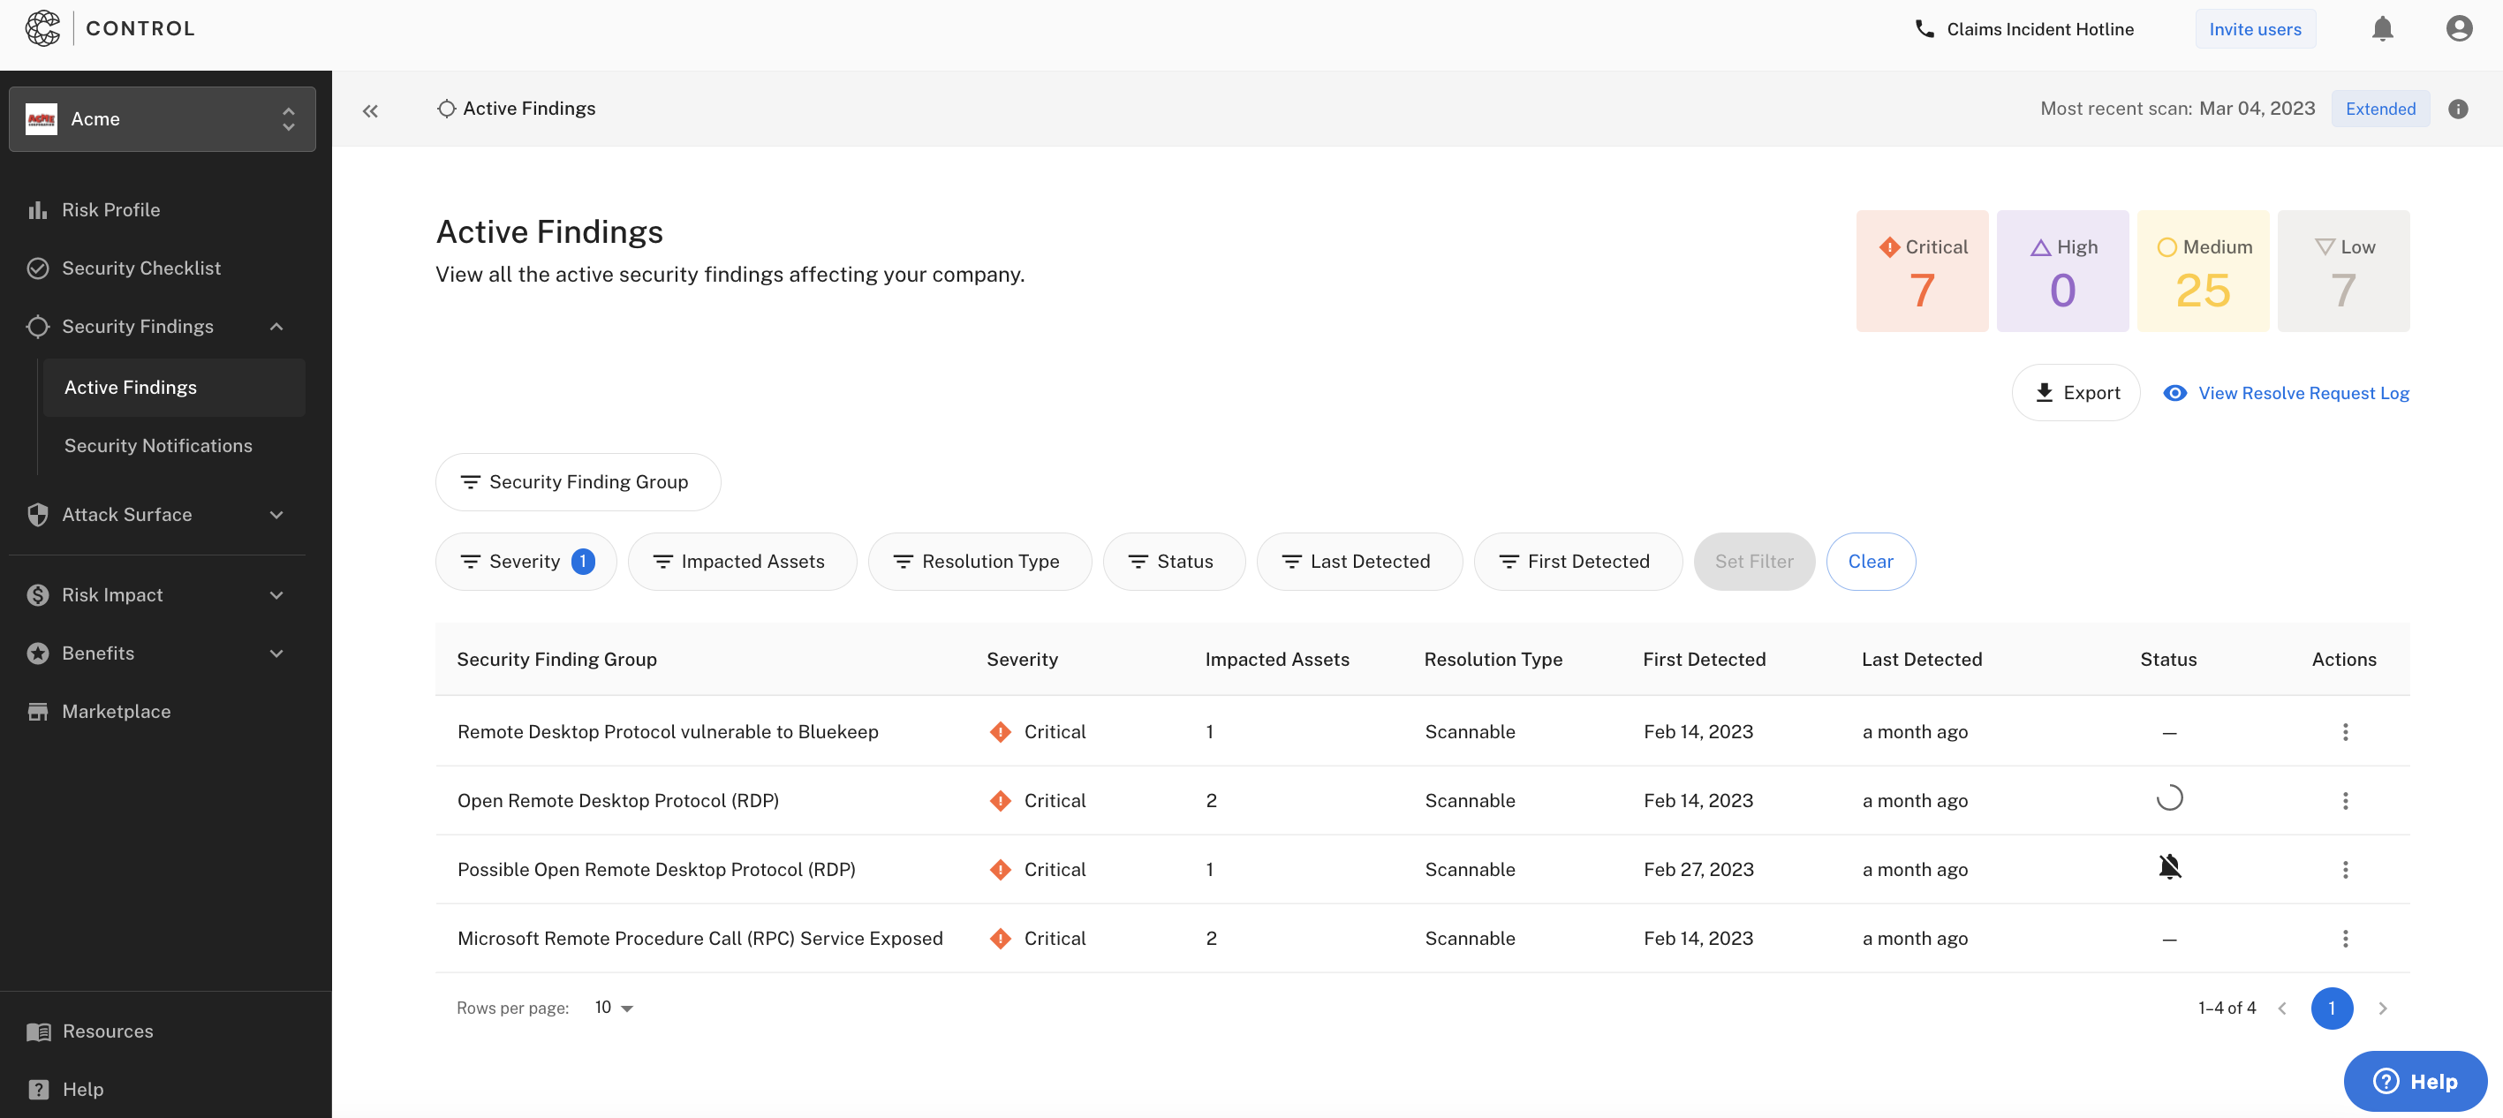2503x1118 pixels.
Task: Clear the applied filters
Action: tap(1870, 562)
